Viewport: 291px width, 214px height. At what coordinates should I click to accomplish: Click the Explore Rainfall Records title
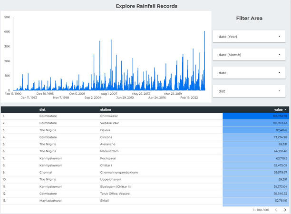pos(146,6)
